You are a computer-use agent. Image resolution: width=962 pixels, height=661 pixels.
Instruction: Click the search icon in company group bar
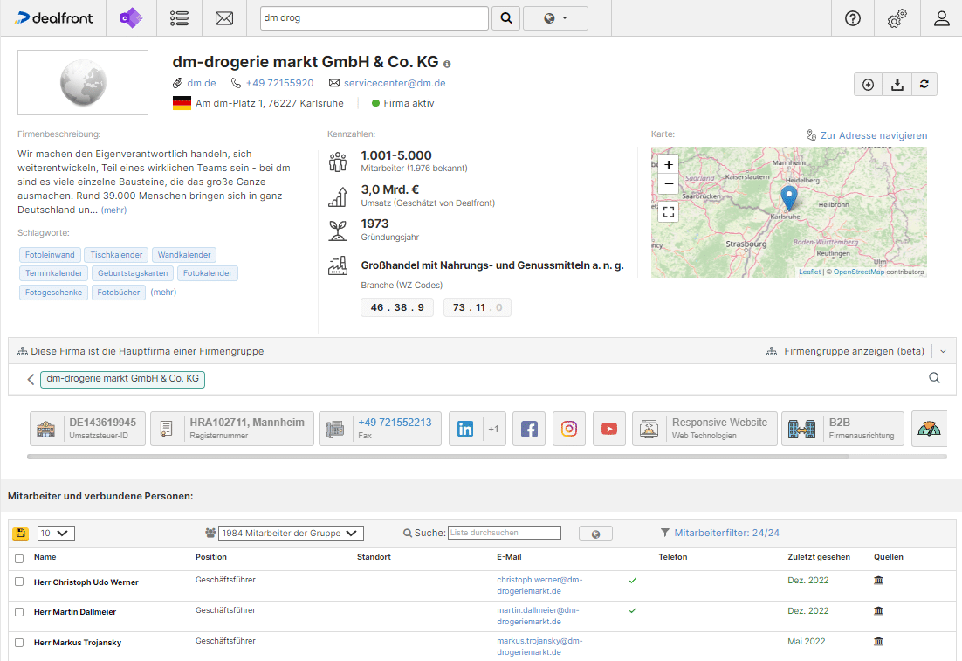[934, 378]
